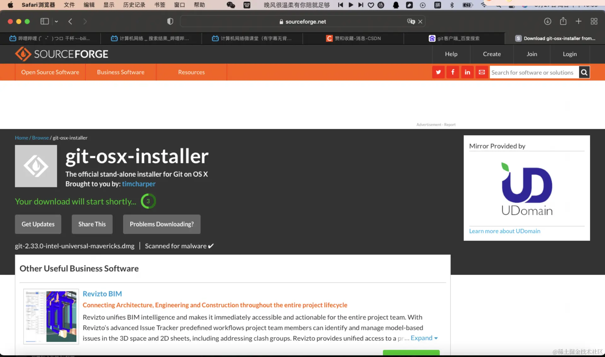Open the Help link
The height and width of the screenshot is (357, 605).
pyautogui.click(x=451, y=54)
